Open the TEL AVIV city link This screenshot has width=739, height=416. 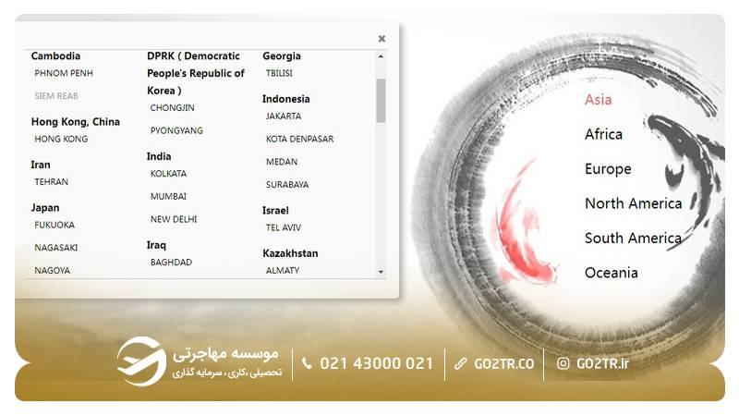[284, 227]
